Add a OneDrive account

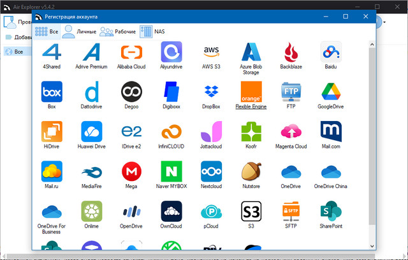point(291,171)
